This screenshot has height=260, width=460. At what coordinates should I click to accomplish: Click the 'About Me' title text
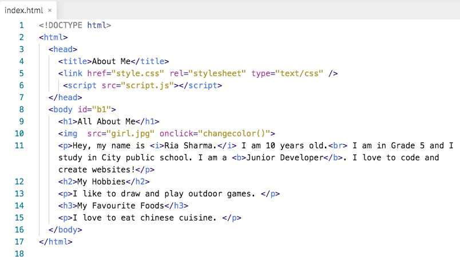111,61
